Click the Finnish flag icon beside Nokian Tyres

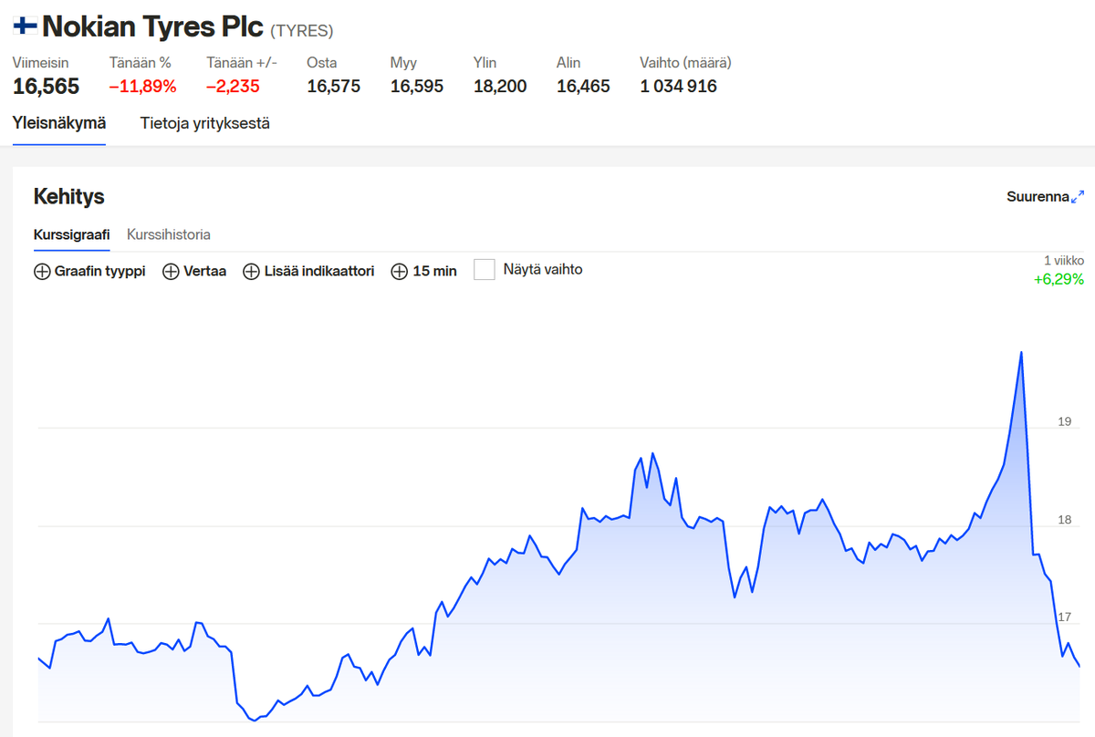point(25,26)
